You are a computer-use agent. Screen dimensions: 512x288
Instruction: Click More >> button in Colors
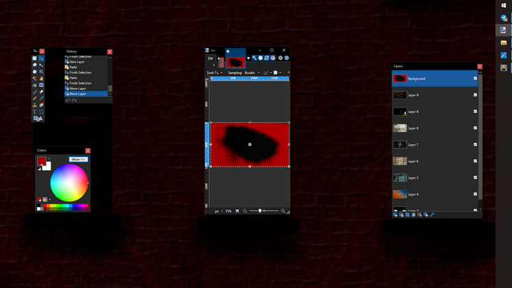click(78, 159)
